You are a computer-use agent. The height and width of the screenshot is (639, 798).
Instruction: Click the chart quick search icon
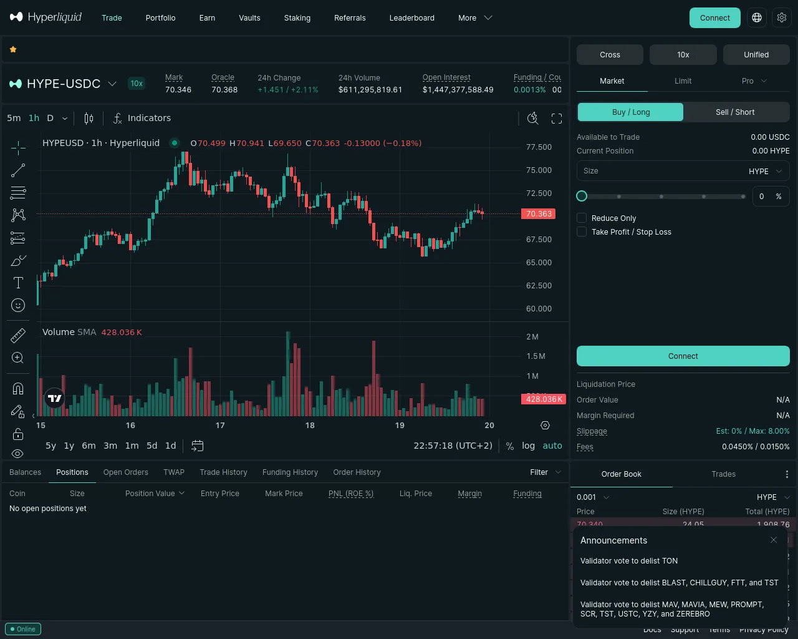tap(533, 118)
